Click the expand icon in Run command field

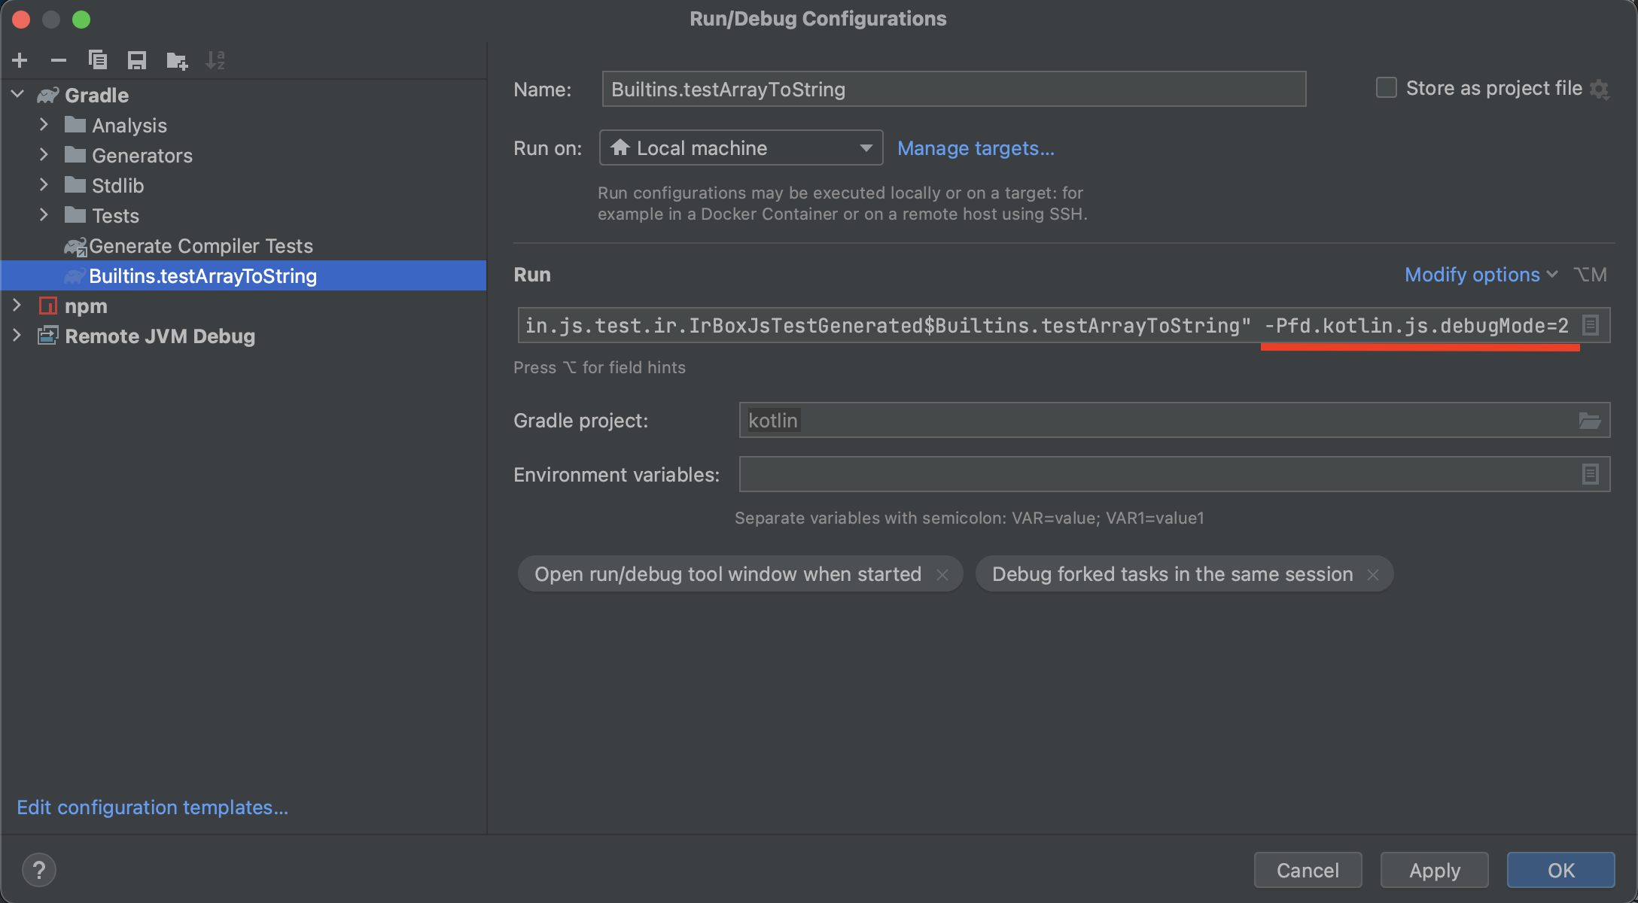[x=1590, y=325]
